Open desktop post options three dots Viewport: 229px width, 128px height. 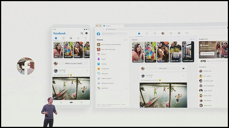pos(183,76)
